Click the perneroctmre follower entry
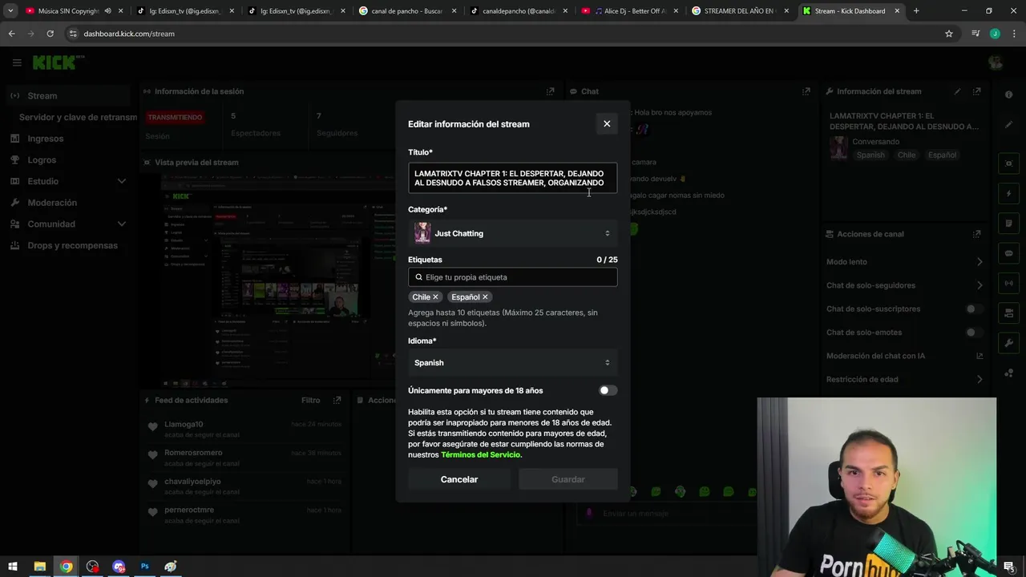This screenshot has width=1026, height=577. 244,514
